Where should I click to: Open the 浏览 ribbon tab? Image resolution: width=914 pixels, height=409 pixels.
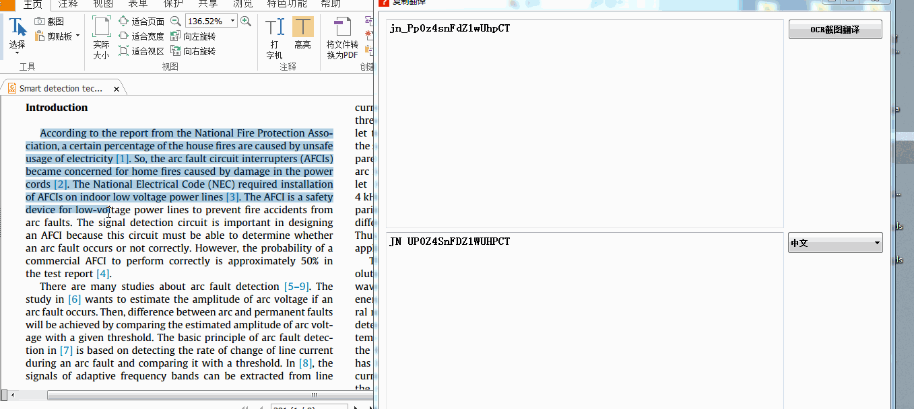(242, 4)
